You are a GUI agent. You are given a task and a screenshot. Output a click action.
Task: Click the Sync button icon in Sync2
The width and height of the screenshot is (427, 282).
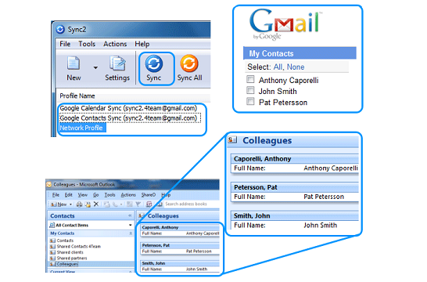tap(154, 63)
